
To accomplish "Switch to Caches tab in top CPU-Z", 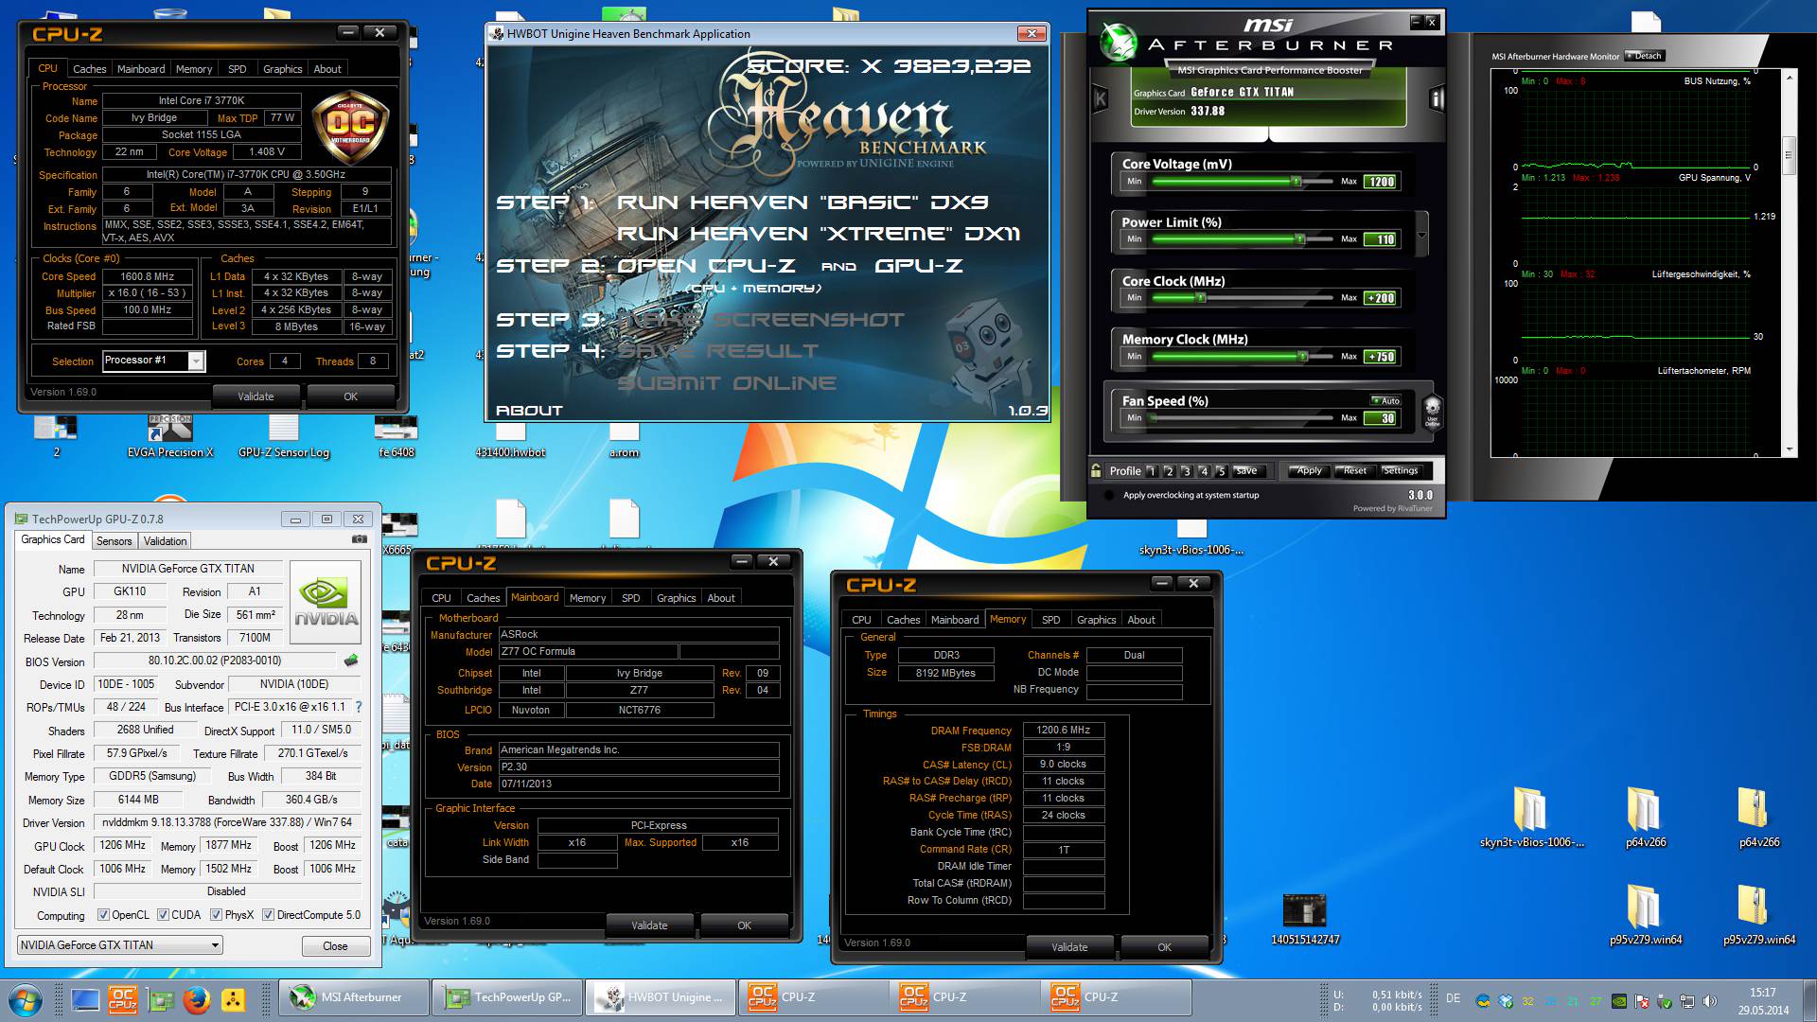I will tap(90, 69).
